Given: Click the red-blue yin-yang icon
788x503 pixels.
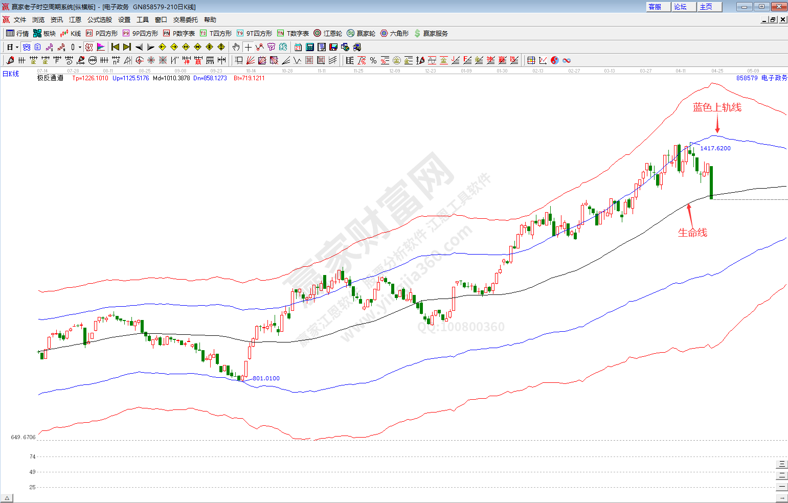Looking at the screenshot, I should coord(555,60).
